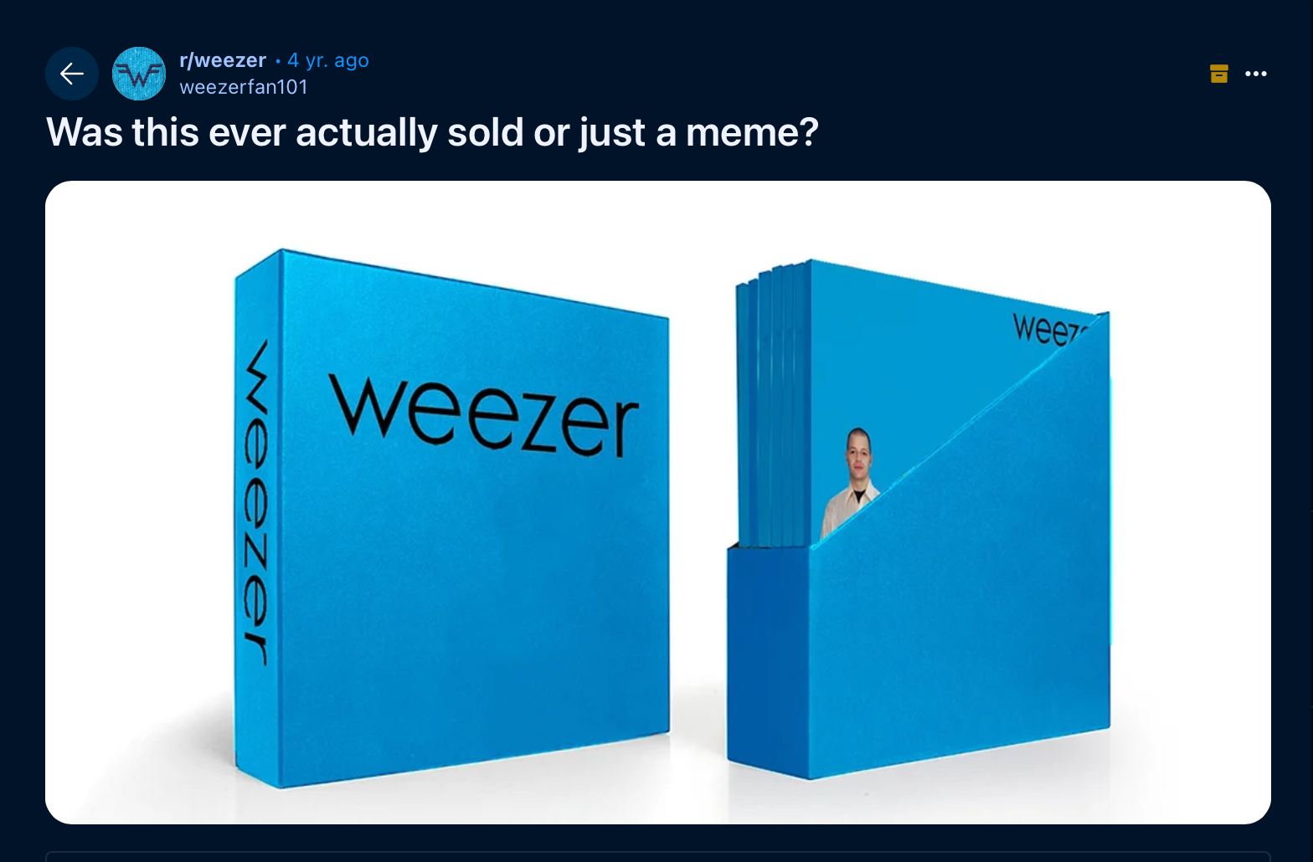Click the post title about the meme
Screen dimensions: 1313x862
[432, 132]
